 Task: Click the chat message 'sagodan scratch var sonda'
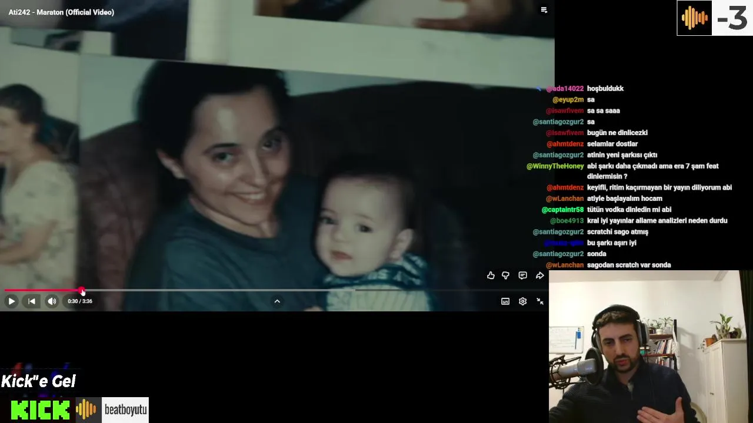pyautogui.click(x=629, y=266)
